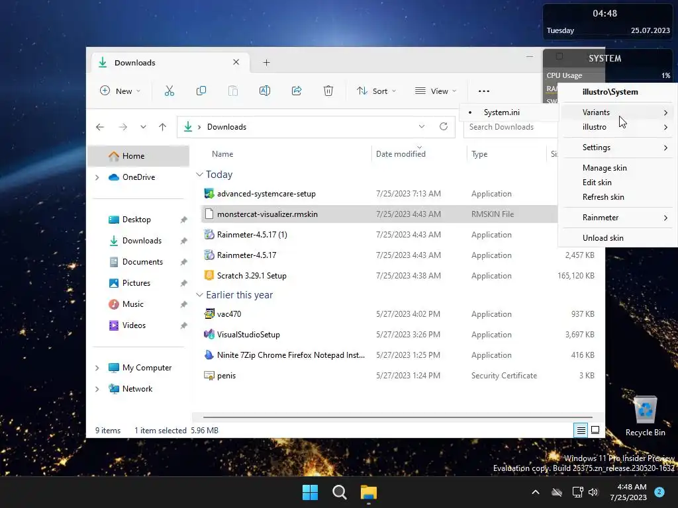
Task: Go up one folder level arrow
Action: [163, 127]
